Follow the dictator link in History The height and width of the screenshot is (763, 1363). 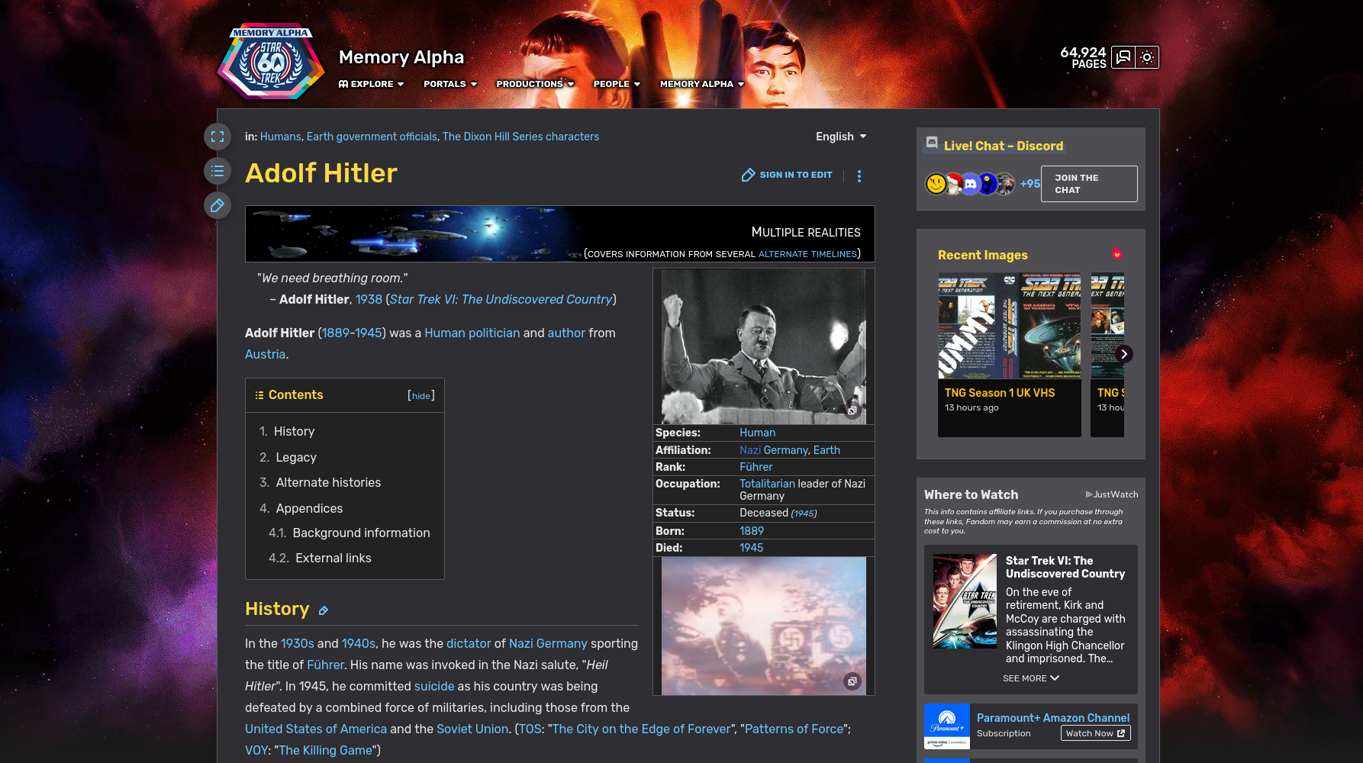pos(469,644)
